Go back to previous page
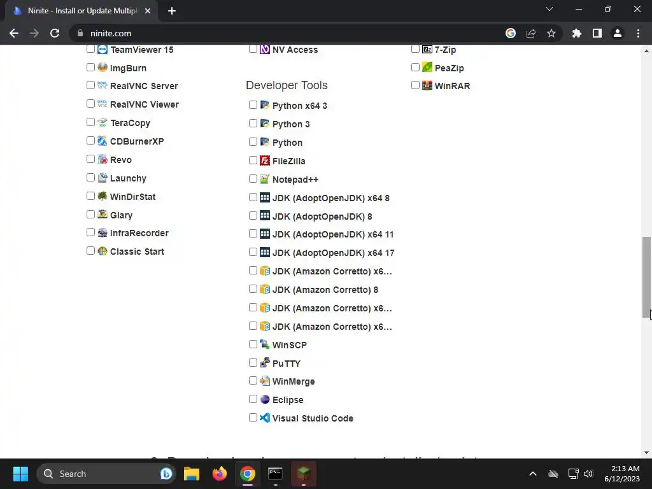Image resolution: width=652 pixels, height=489 pixels. 14,33
